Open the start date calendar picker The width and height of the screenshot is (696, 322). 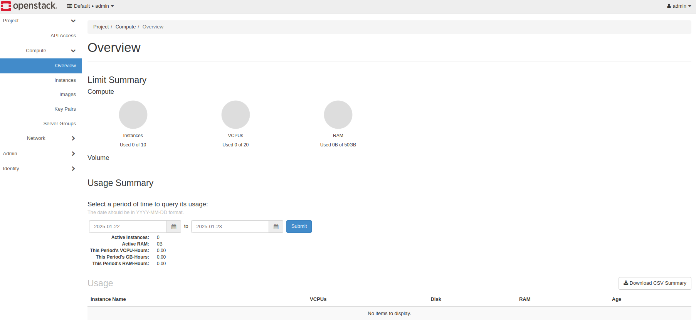[174, 227]
